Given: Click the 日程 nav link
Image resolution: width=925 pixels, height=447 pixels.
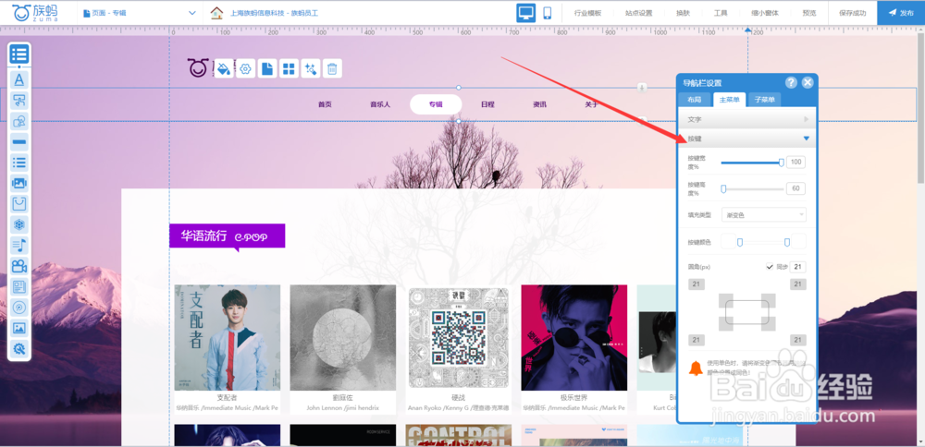Looking at the screenshot, I should click(x=487, y=104).
